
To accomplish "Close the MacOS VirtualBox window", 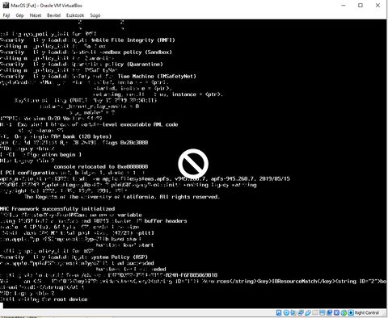I will click(x=377, y=5).
